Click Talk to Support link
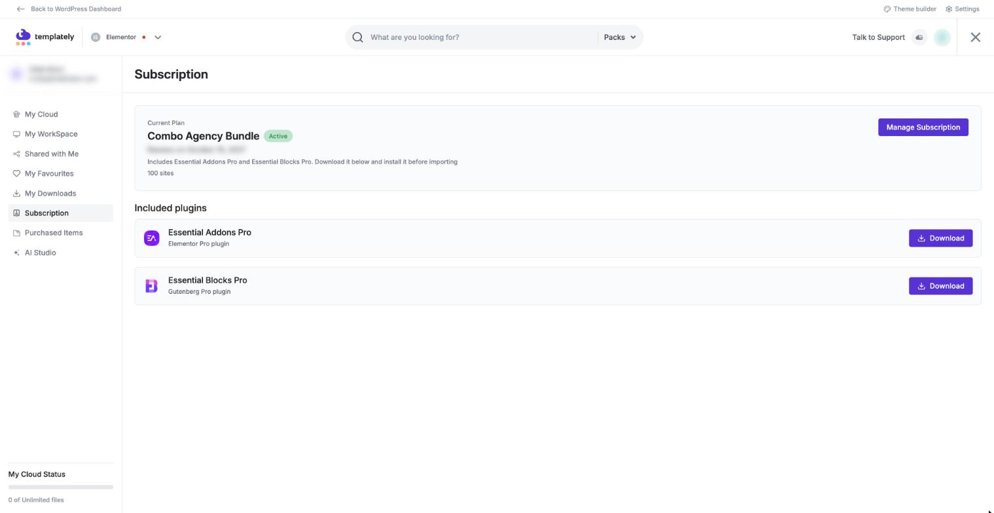The width and height of the screenshot is (994, 513). [x=878, y=37]
